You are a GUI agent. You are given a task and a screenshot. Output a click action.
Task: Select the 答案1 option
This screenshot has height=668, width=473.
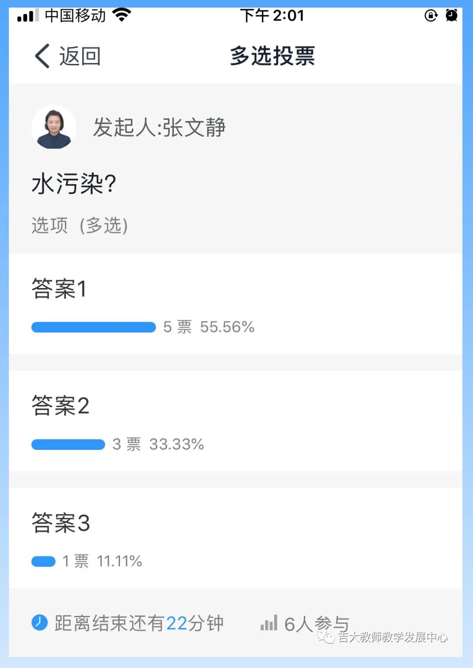[59, 289]
